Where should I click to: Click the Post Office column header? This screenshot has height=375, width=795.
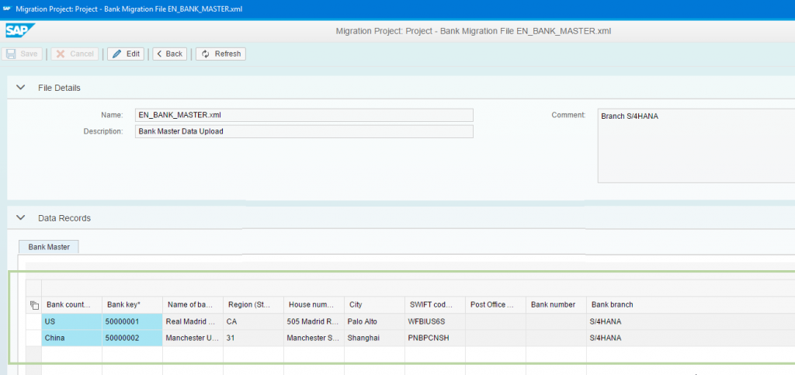[x=496, y=304]
